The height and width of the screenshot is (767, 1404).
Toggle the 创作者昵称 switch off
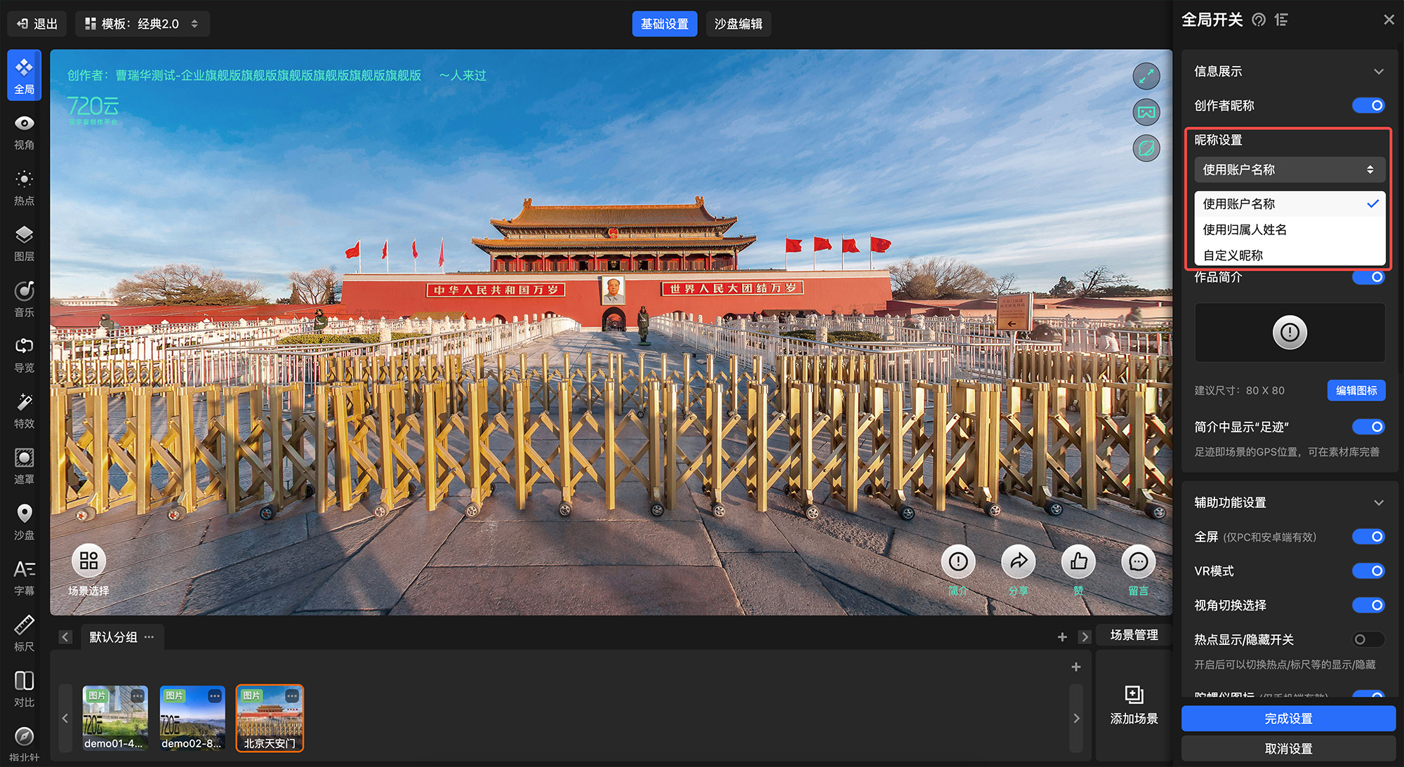[x=1368, y=105]
